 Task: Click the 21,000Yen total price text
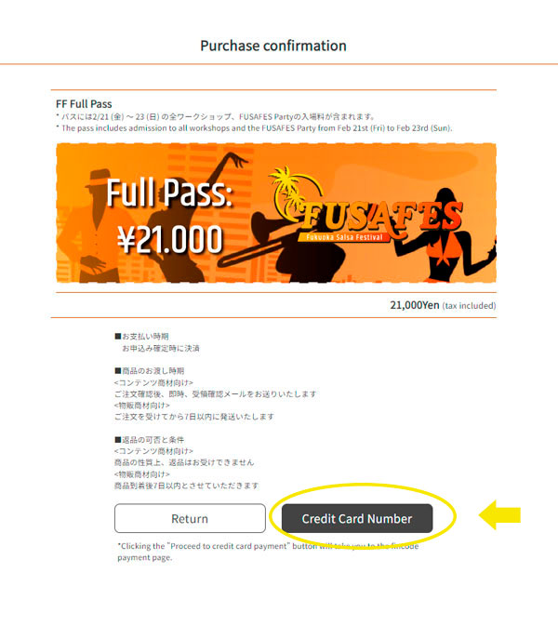[415, 305]
